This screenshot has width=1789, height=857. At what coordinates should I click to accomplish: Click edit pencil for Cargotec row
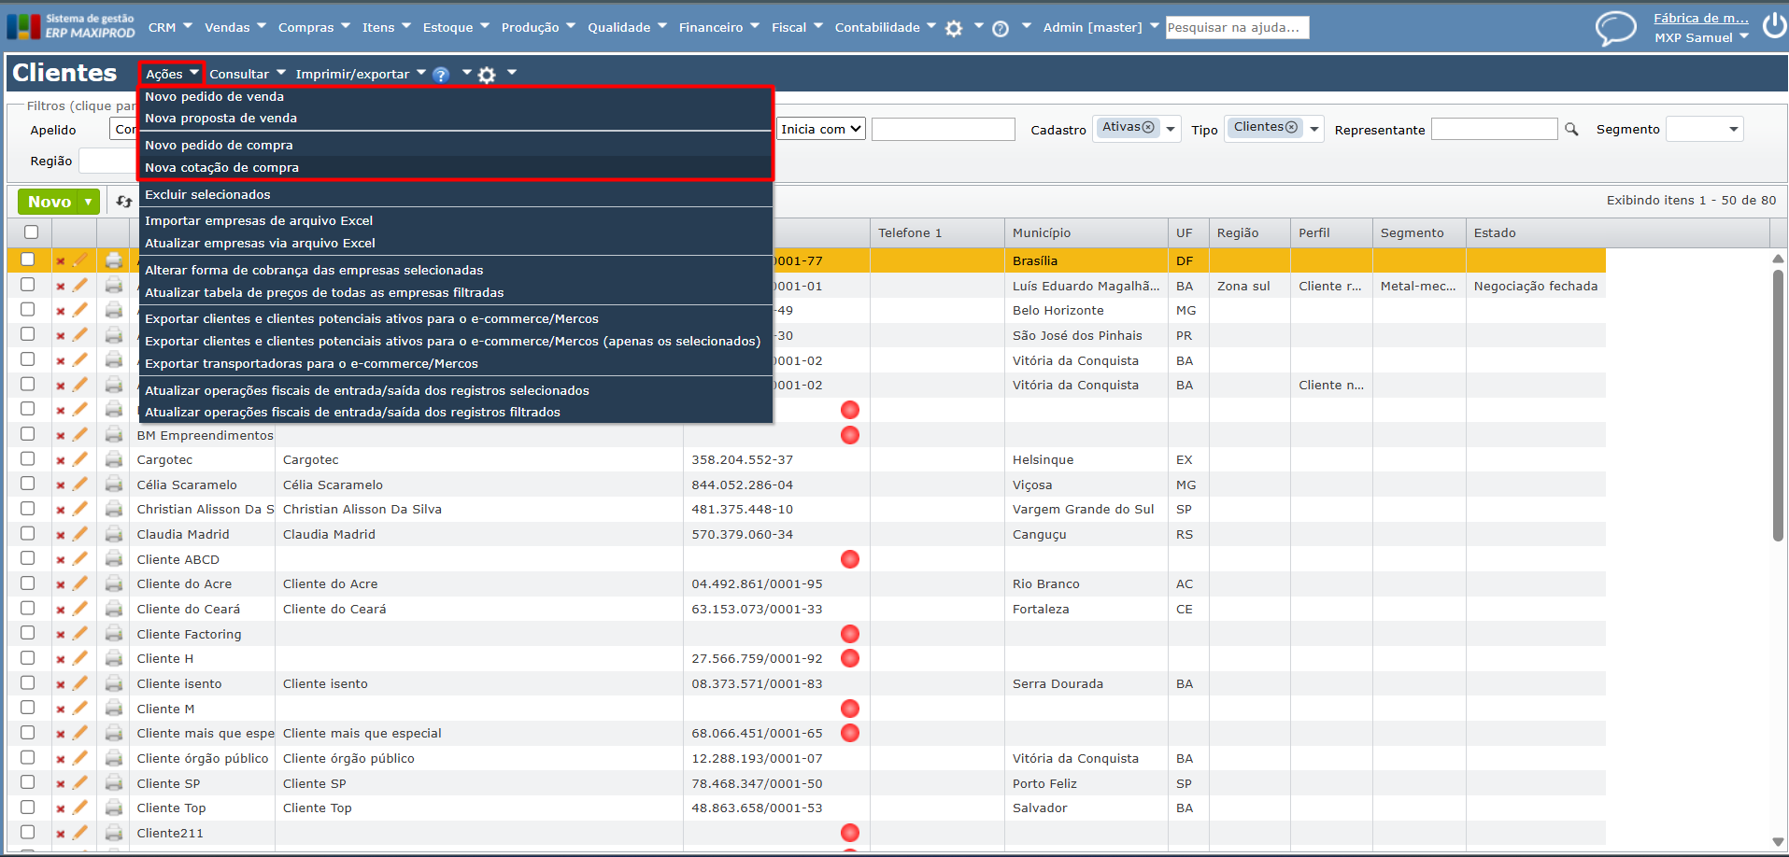80,459
